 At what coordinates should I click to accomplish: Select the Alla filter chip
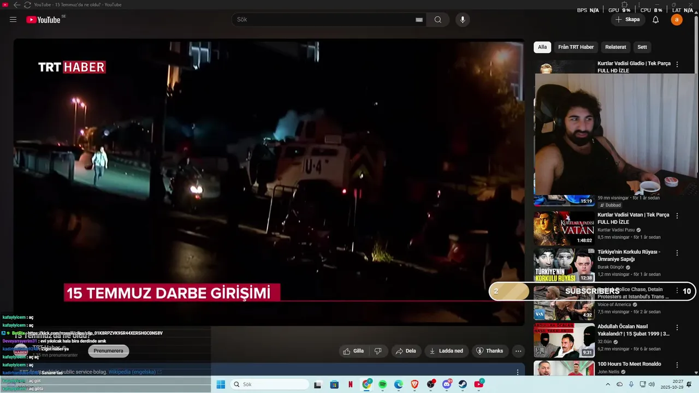pyautogui.click(x=542, y=47)
